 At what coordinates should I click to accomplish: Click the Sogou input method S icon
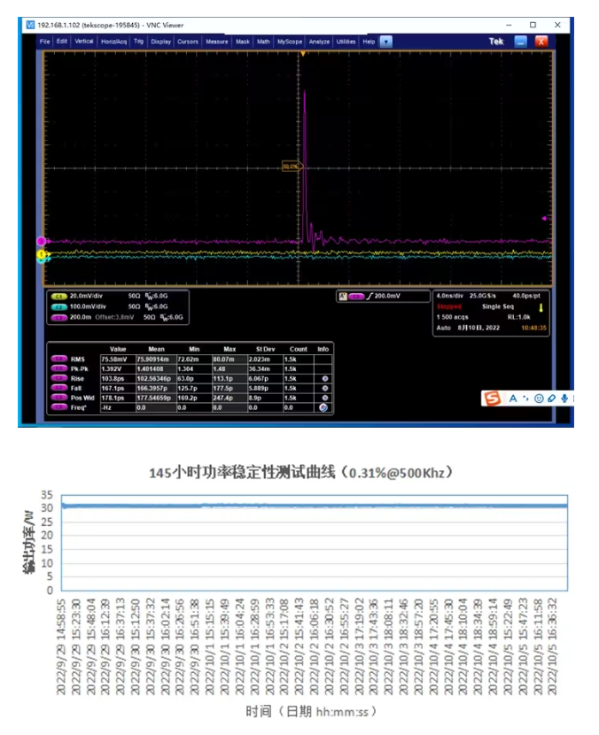coord(492,399)
